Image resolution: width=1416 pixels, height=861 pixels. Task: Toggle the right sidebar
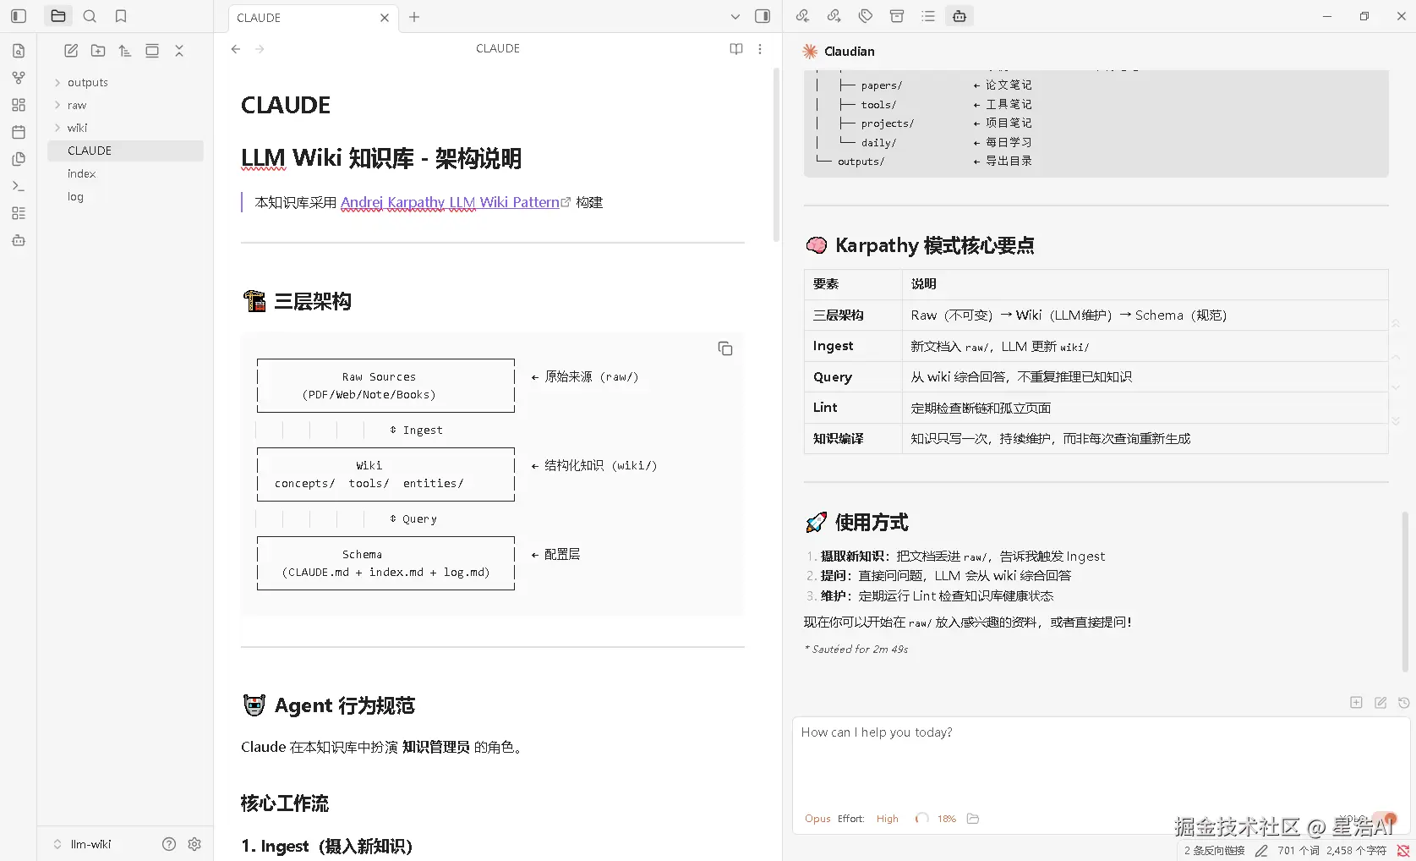point(763,16)
